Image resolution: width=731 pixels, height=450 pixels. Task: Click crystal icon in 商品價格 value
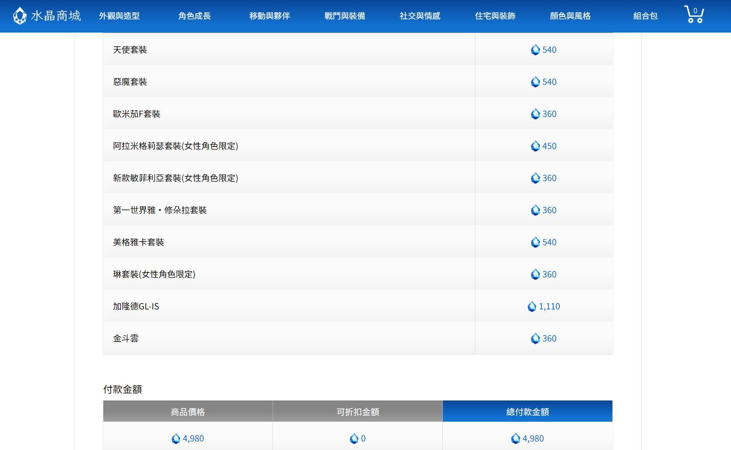(176, 439)
